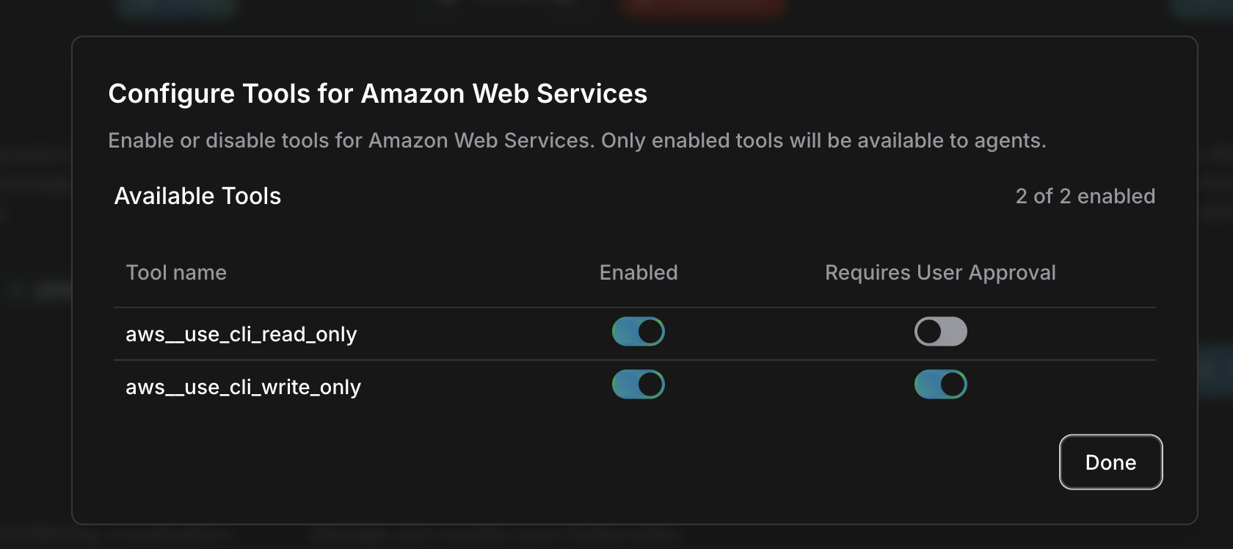Click the Enabled column header
Viewport: 1233px width, 549px height.
click(638, 272)
